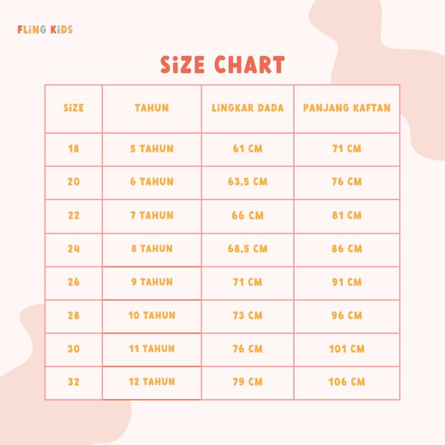The image size is (445, 445).
Task: Select the 63,5 CM chest cell
Action: pyautogui.click(x=248, y=181)
